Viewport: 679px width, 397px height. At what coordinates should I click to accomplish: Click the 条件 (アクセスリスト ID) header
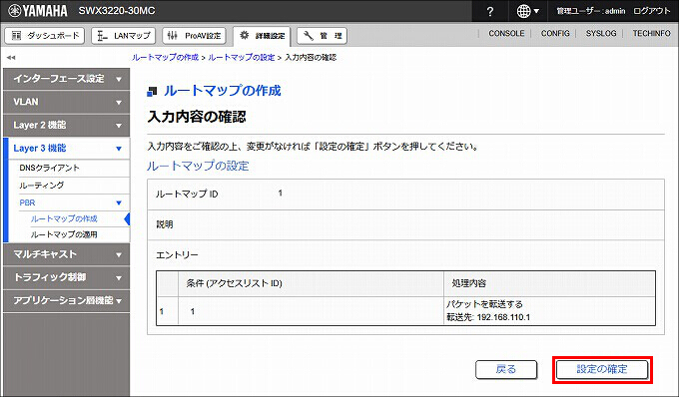pyautogui.click(x=234, y=283)
